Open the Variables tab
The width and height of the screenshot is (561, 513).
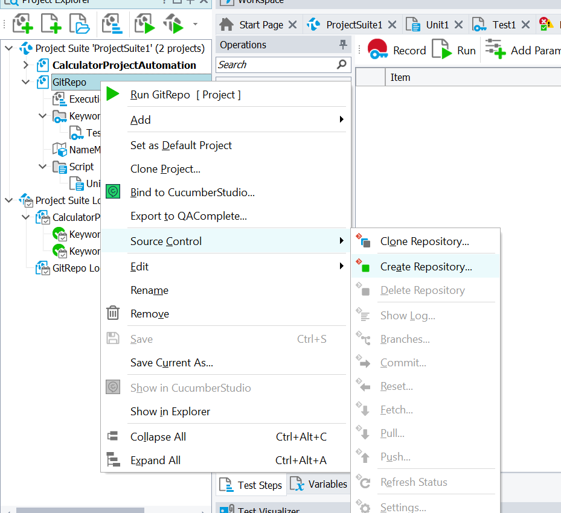(319, 484)
